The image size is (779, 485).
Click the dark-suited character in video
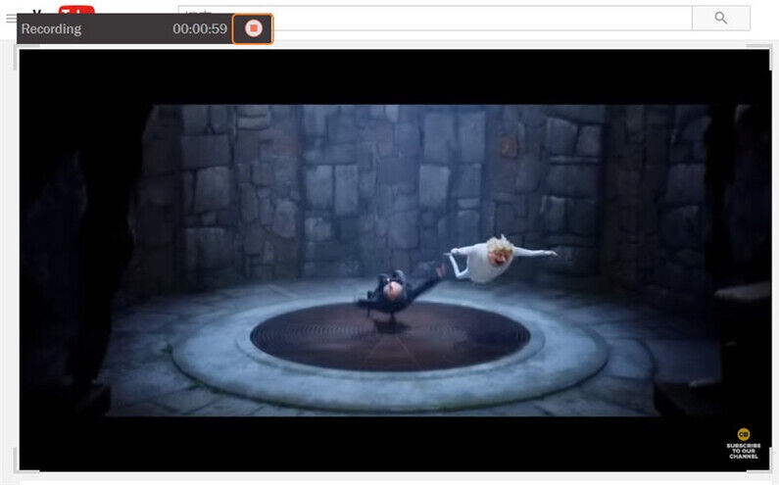tap(392, 291)
